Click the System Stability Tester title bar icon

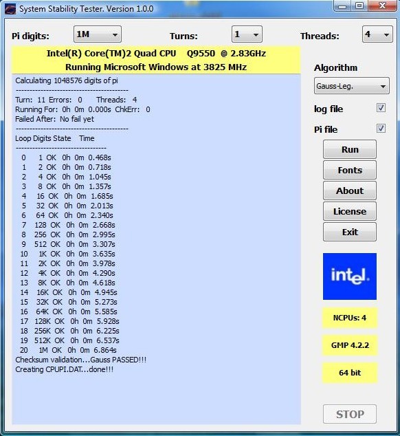pos(10,9)
